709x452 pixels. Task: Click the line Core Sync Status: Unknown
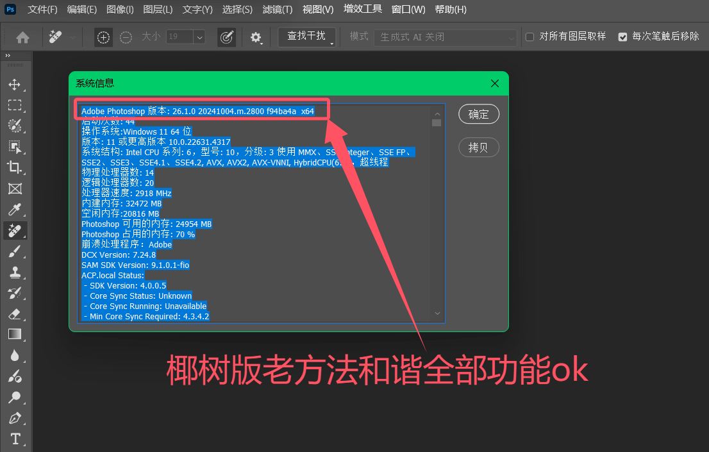pos(138,296)
